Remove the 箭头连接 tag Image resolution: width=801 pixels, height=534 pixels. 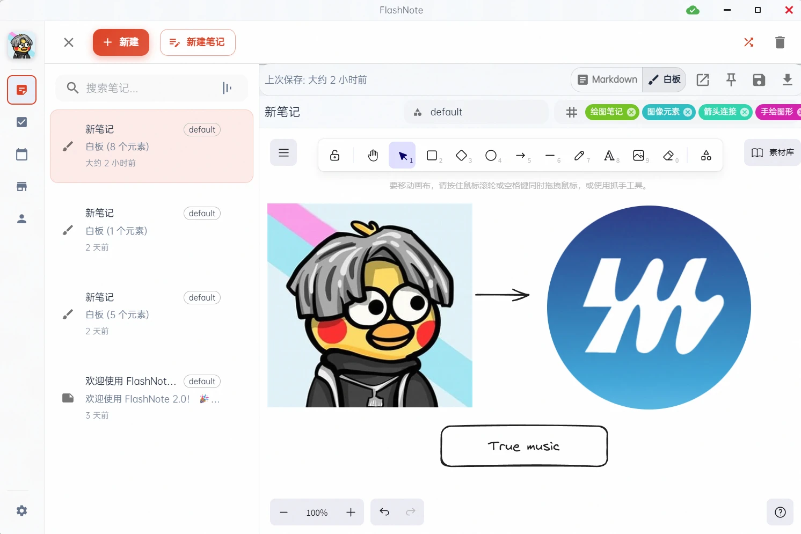745,112
